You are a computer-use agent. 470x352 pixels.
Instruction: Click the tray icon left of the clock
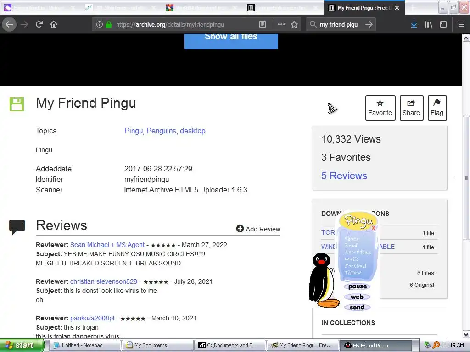(x=427, y=345)
